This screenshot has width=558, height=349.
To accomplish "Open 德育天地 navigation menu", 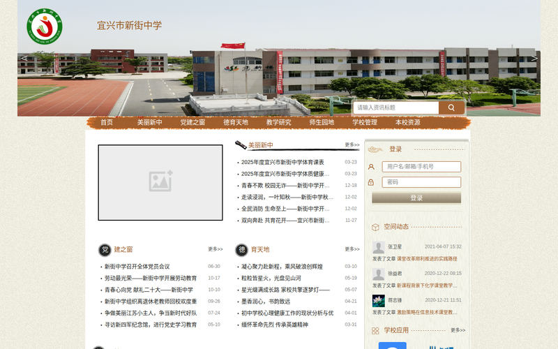I will coord(236,123).
